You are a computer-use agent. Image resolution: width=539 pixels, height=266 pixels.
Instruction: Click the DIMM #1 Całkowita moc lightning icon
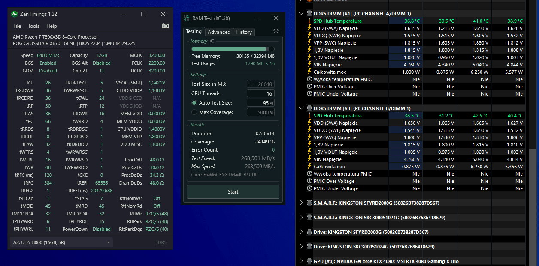(309, 72)
